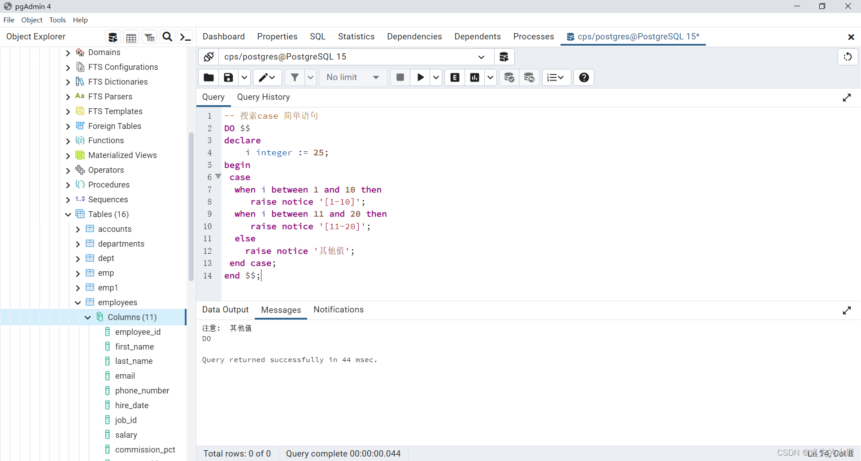Click the Edit pencil toolbar button
Image resolution: width=861 pixels, height=461 pixels.
[x=267, y=77]
